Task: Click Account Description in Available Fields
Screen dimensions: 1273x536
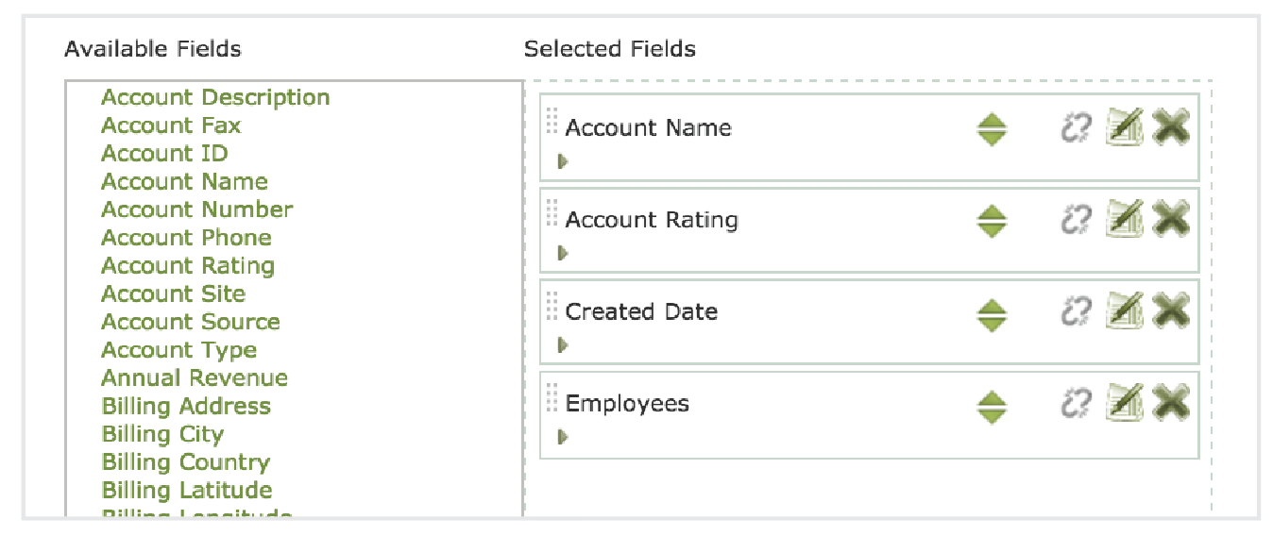Action: pyautogui.click(x=215, y=97)
